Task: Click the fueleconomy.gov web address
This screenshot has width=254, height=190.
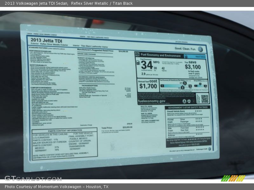Action: [x=152, y=101]
